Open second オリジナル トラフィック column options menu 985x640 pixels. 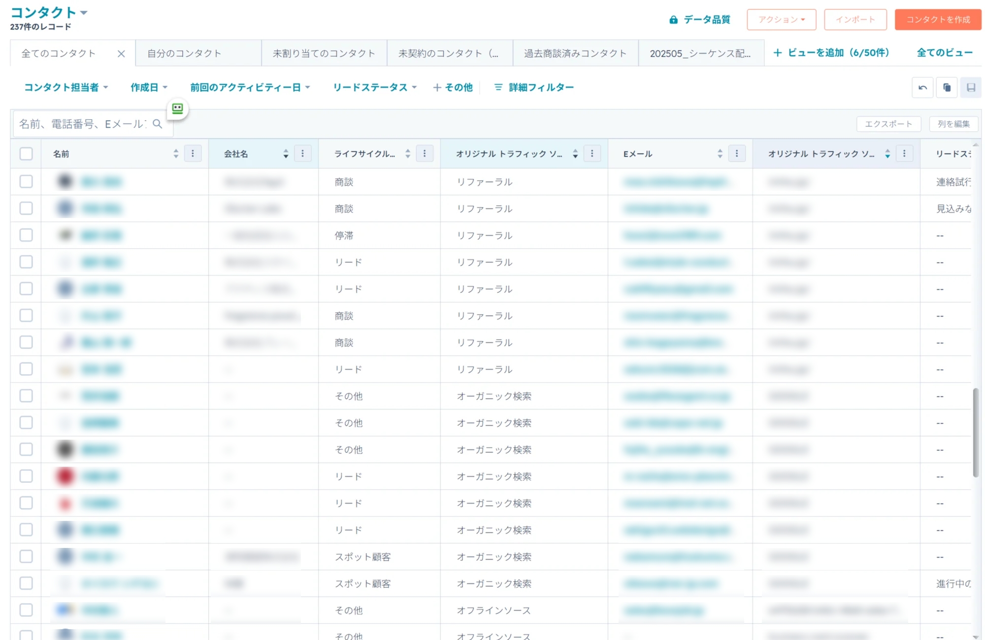tap(904, 154)
